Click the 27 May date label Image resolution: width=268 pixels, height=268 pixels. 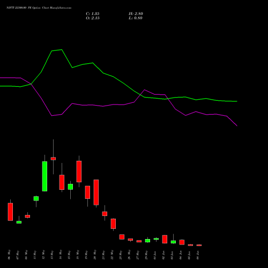coord(138,255)
